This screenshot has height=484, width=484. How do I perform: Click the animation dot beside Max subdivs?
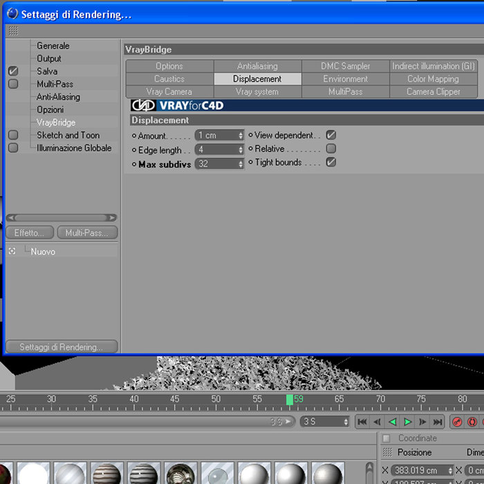(x=134, y=165)
